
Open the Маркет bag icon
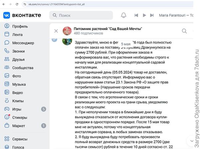coord(7,125)
